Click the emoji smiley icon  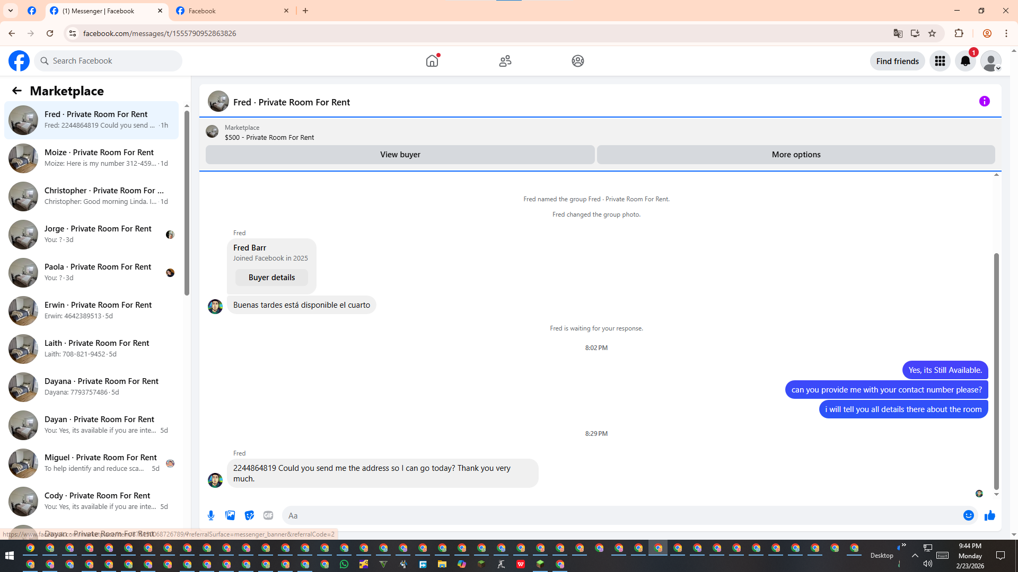[x=968, y=515]
